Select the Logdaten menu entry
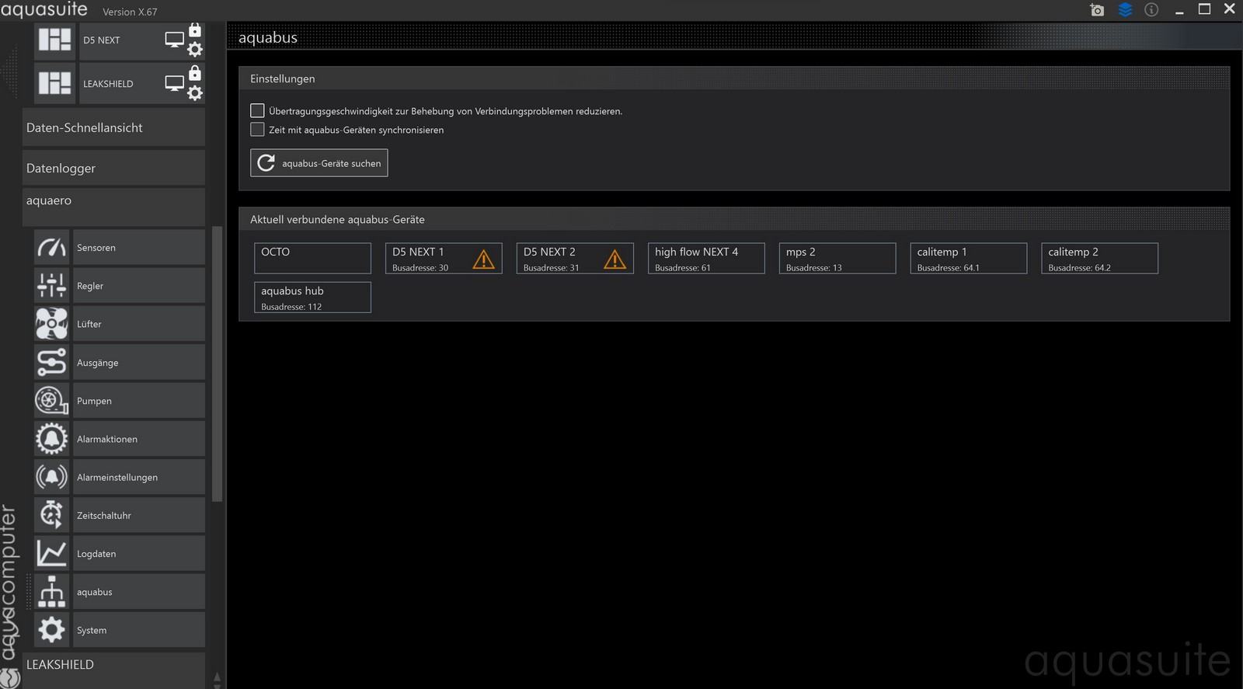The height and width of the screenshot is (689, 1243). pyautogui.click(x=139, y=554)
